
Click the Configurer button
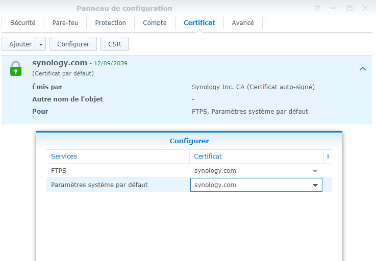pos(73,44)
